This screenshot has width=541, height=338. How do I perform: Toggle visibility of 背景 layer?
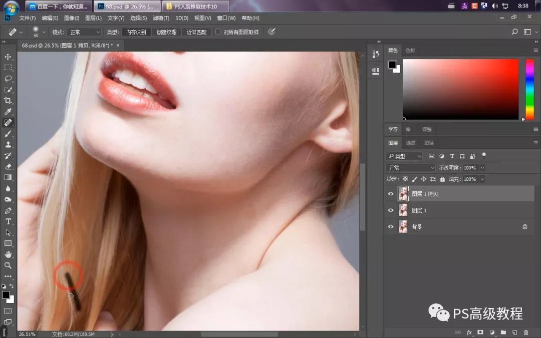391,227
